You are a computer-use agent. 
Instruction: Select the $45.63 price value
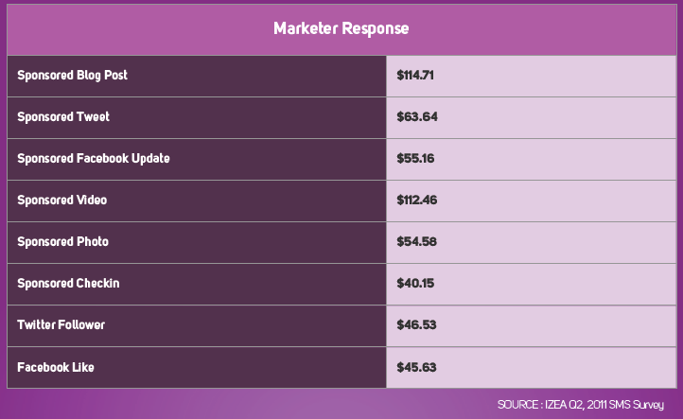point(417,367)
